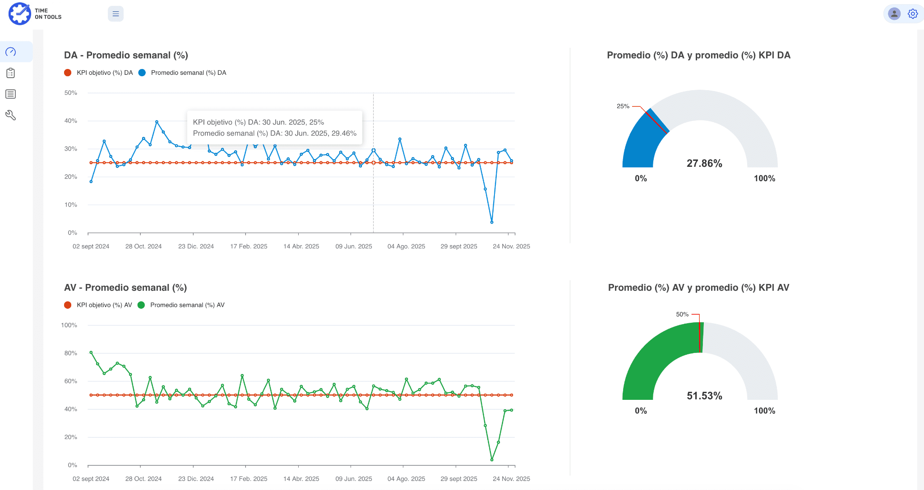Image resolution: width=924 pixels, height=490 pixels.
Task: Click the first green AV data point at 80%
Action: [x=91, y=353]
